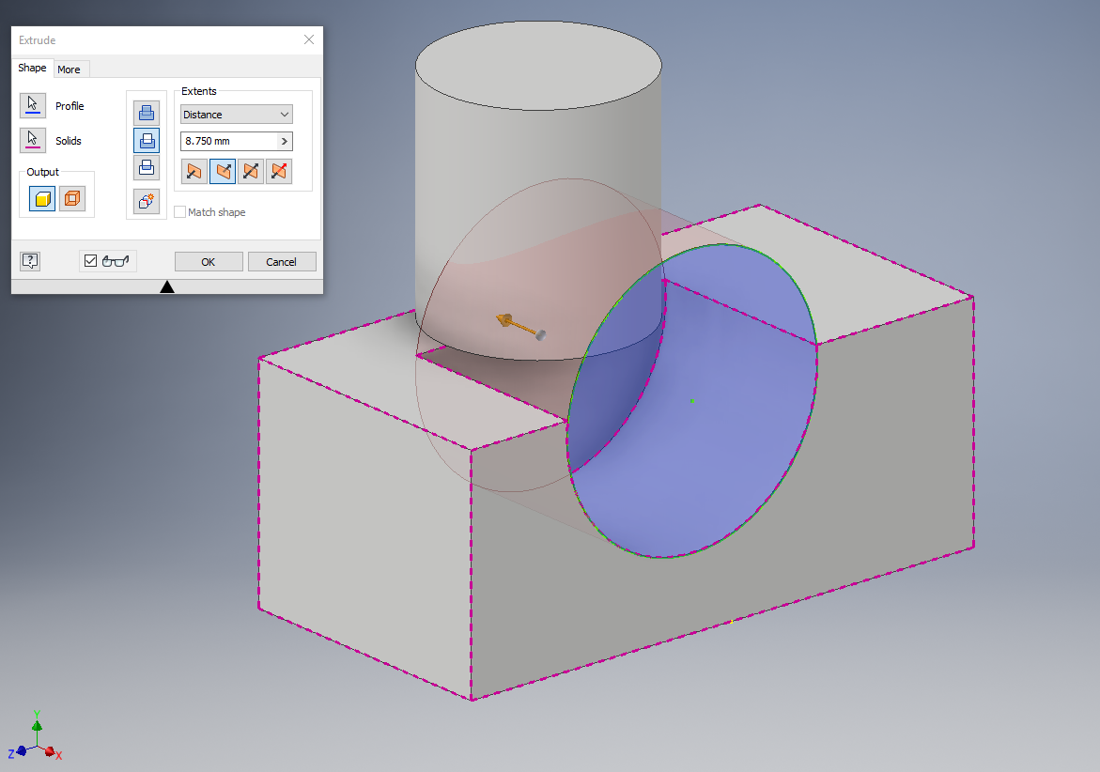Screen dimensions: 1100x772
Task: Switch to the More tab
Action: coord(70,68)
